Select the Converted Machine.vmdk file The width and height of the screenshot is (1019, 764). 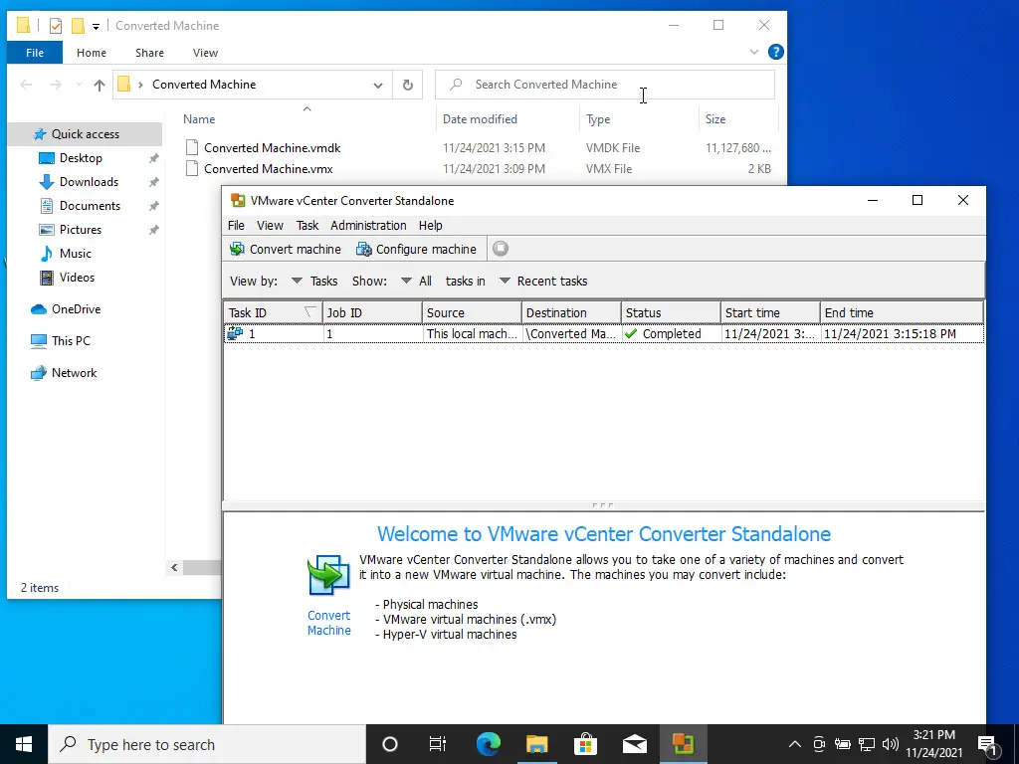pos(273,148)
